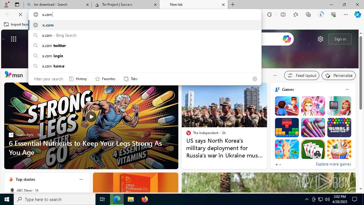Open the new tab page settings gear
This screenshot has width=364, height=205.
point(320,39)
